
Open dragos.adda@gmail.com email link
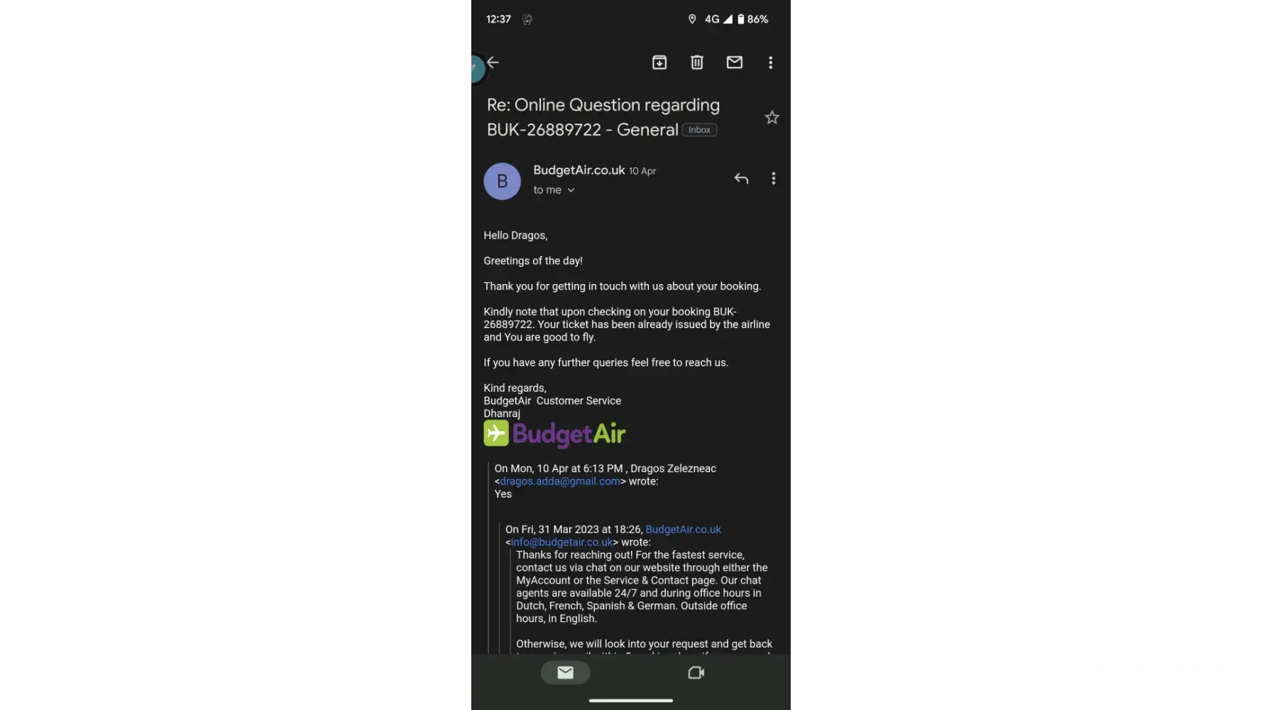click(x=560, y=481)
